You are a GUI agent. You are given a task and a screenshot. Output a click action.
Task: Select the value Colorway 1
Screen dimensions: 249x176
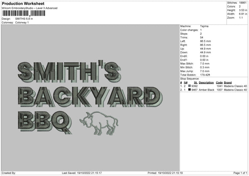pyautogui.click(x=22, y=22)
